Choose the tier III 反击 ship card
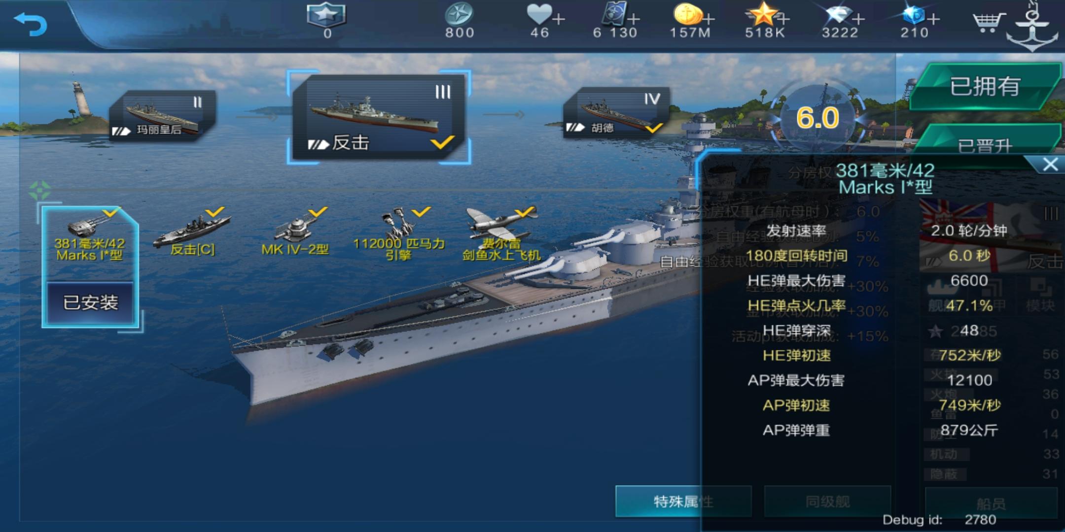This screenshot has width=1065, height=532. 379,117
